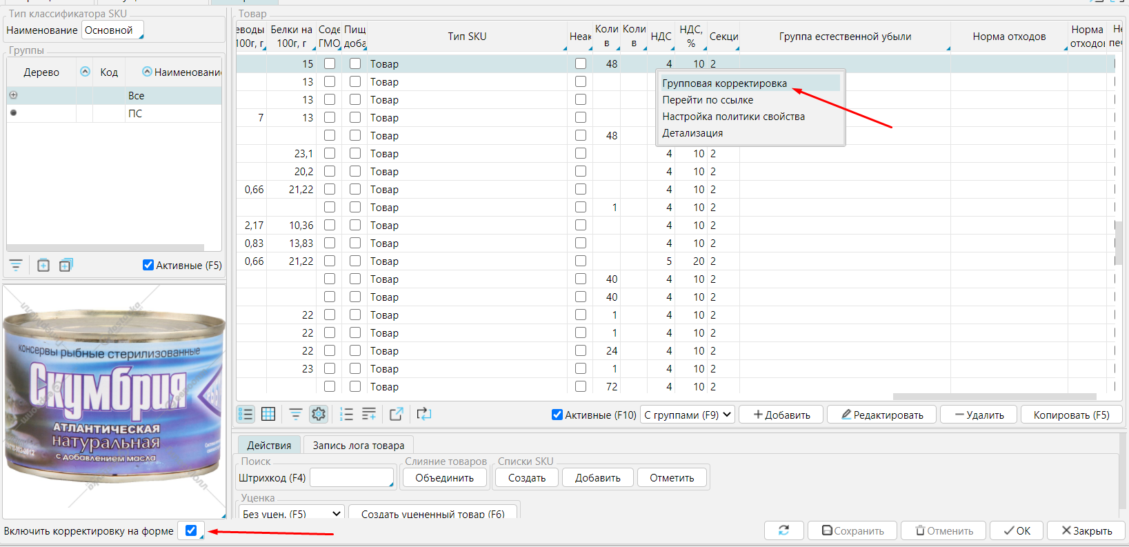Image resolution: width=1129 pixels, height=547 pixels.
Task: Click the export external-link icon below table
Action: click(x=396, y=414)
